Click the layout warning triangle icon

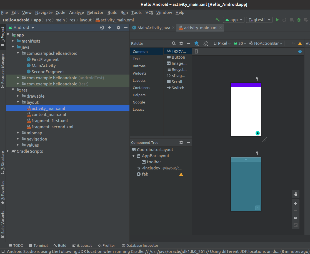[300, 44]
